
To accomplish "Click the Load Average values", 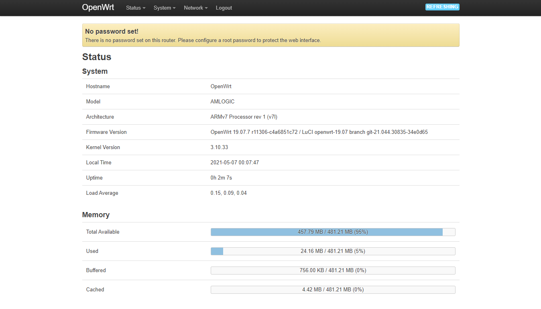I will click(x=228, y=193).
